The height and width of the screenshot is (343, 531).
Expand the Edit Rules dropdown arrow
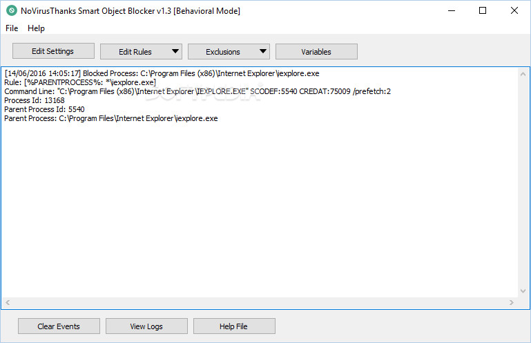[175, 52]
